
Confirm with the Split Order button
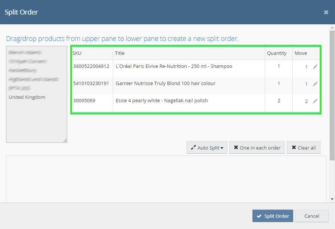click(273, 216)
